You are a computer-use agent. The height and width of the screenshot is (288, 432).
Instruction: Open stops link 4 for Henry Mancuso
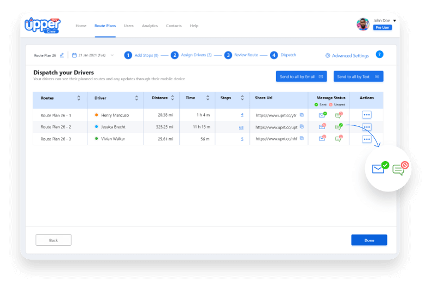coord(242,114)
